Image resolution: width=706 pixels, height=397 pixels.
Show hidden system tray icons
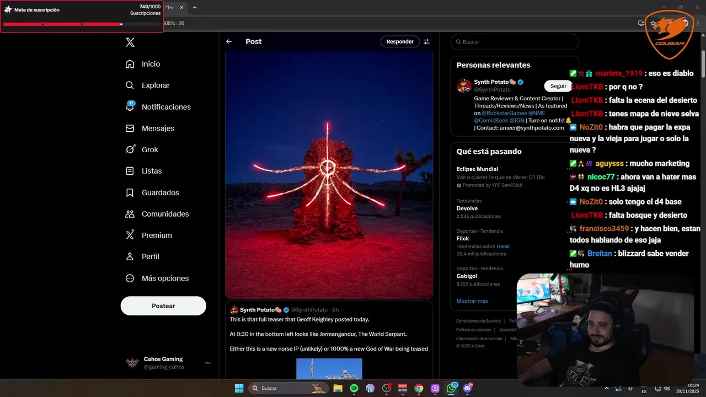coord(607,388)
